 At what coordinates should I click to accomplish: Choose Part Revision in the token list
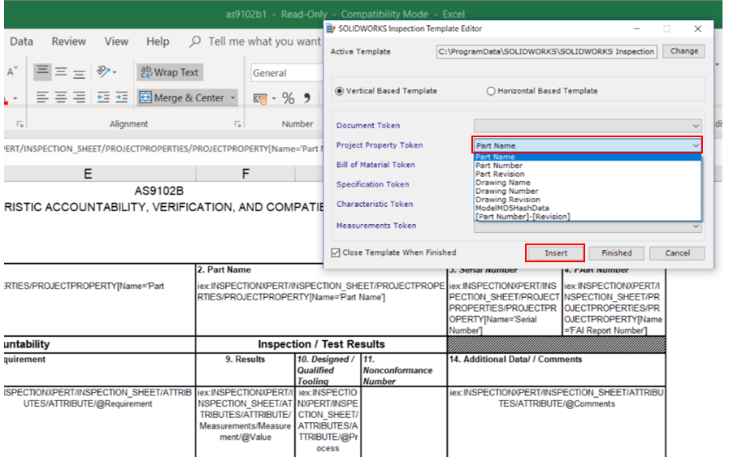[x=588, y=174]
